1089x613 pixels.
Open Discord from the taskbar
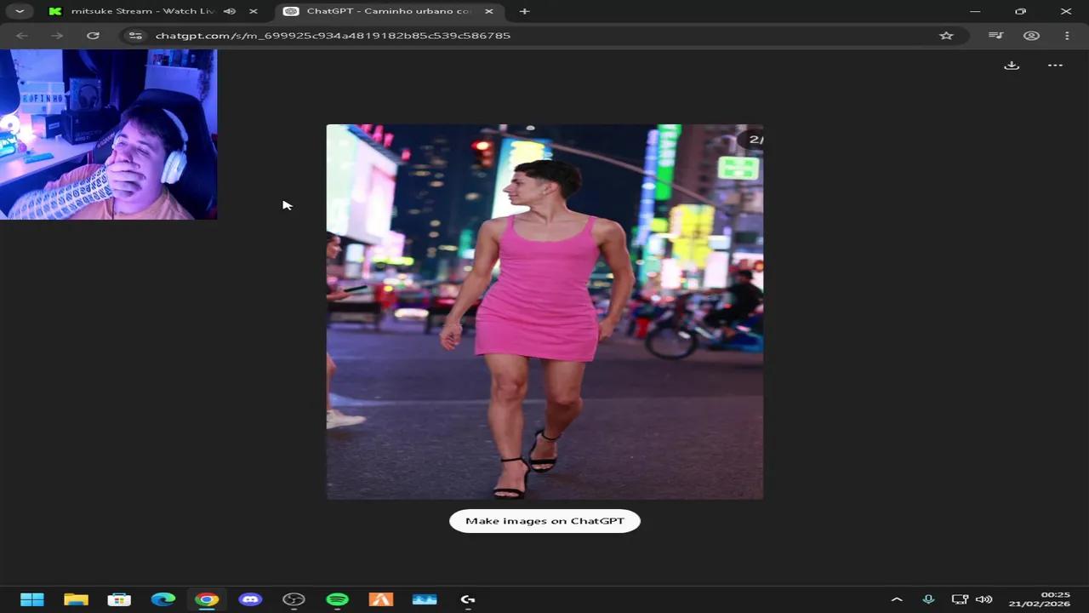point(250,599)
